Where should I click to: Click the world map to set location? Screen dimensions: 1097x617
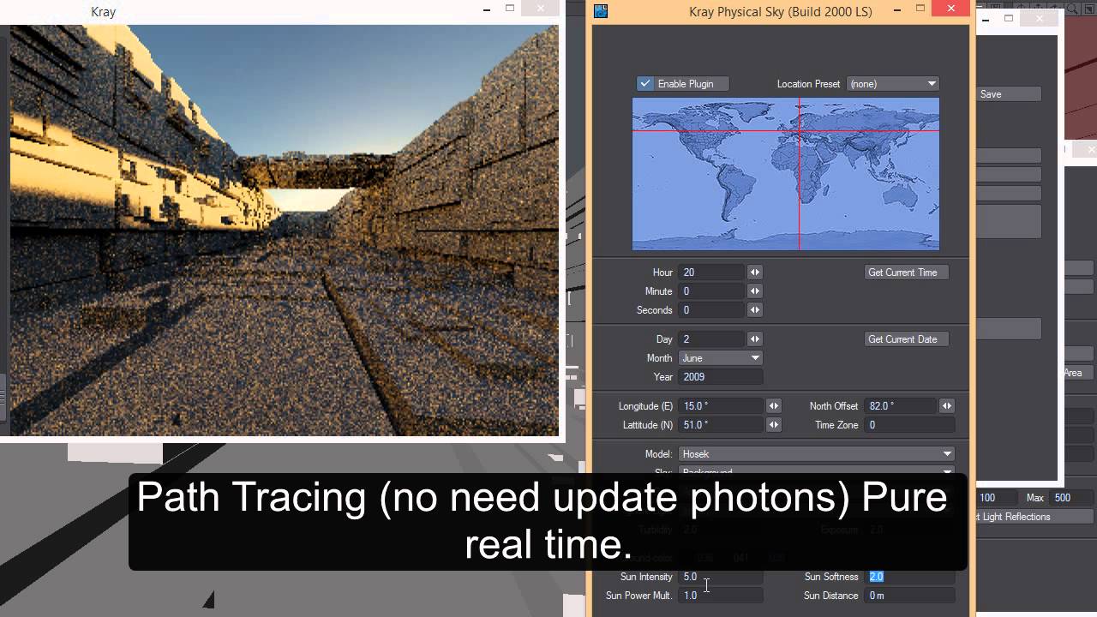point(786,174)
